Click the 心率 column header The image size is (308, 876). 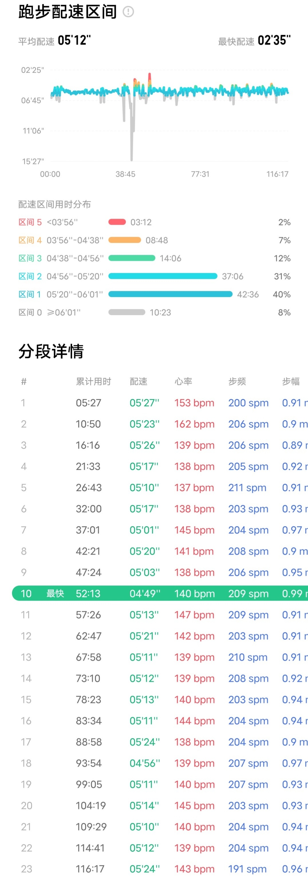tap(183, 382)
